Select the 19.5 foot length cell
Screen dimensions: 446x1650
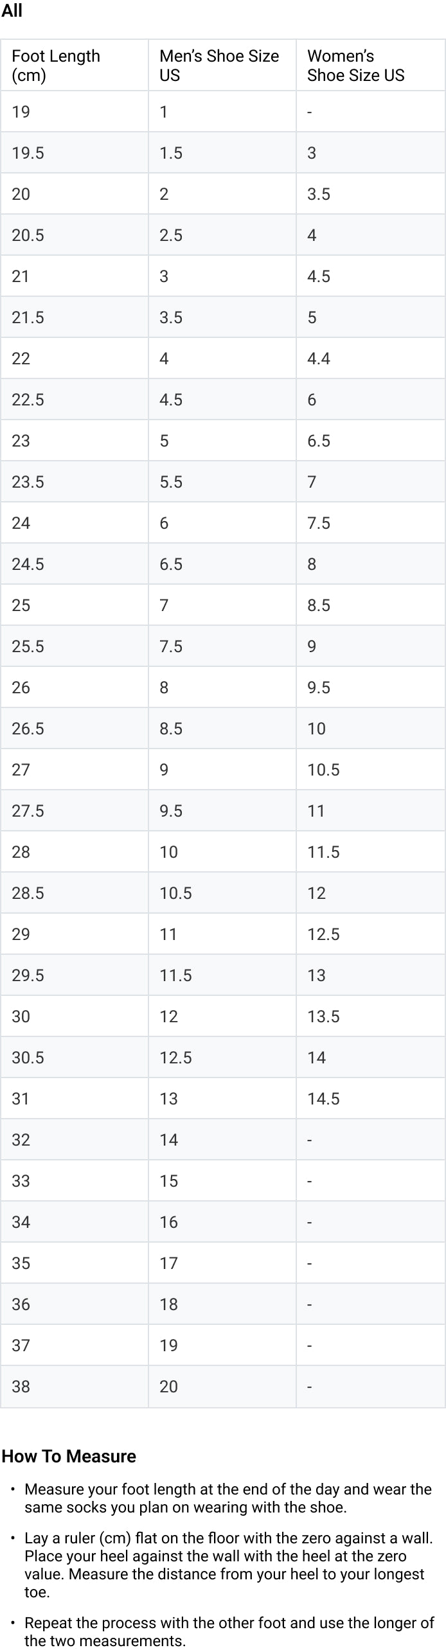pyautogui.click(x=75, y=153)
